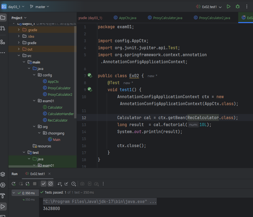
Task: Switch to the ProxyCalculator.java editor tab
Action: coord(165,18)
